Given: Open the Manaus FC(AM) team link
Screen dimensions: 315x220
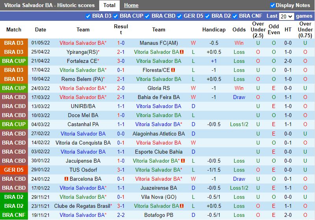Looking at the screenshot, I should [159, 43].
